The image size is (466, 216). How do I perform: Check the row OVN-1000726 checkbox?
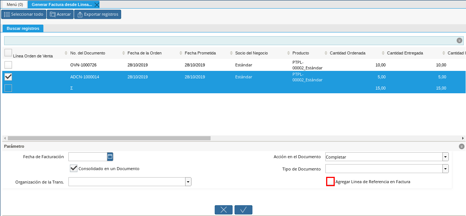click(8, 65)
